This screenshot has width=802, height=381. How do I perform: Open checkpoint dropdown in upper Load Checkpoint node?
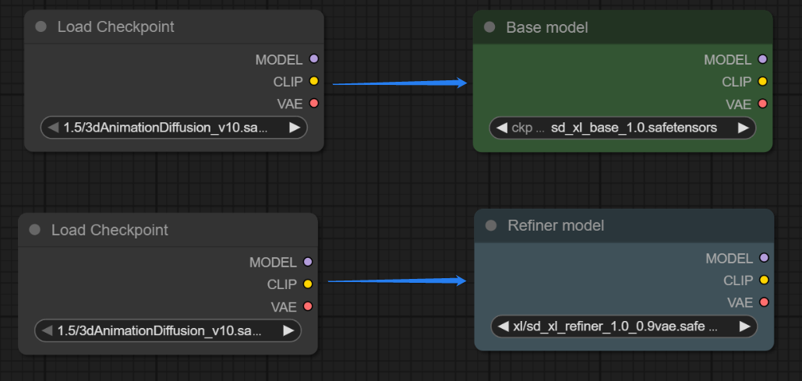coord(173,128)
